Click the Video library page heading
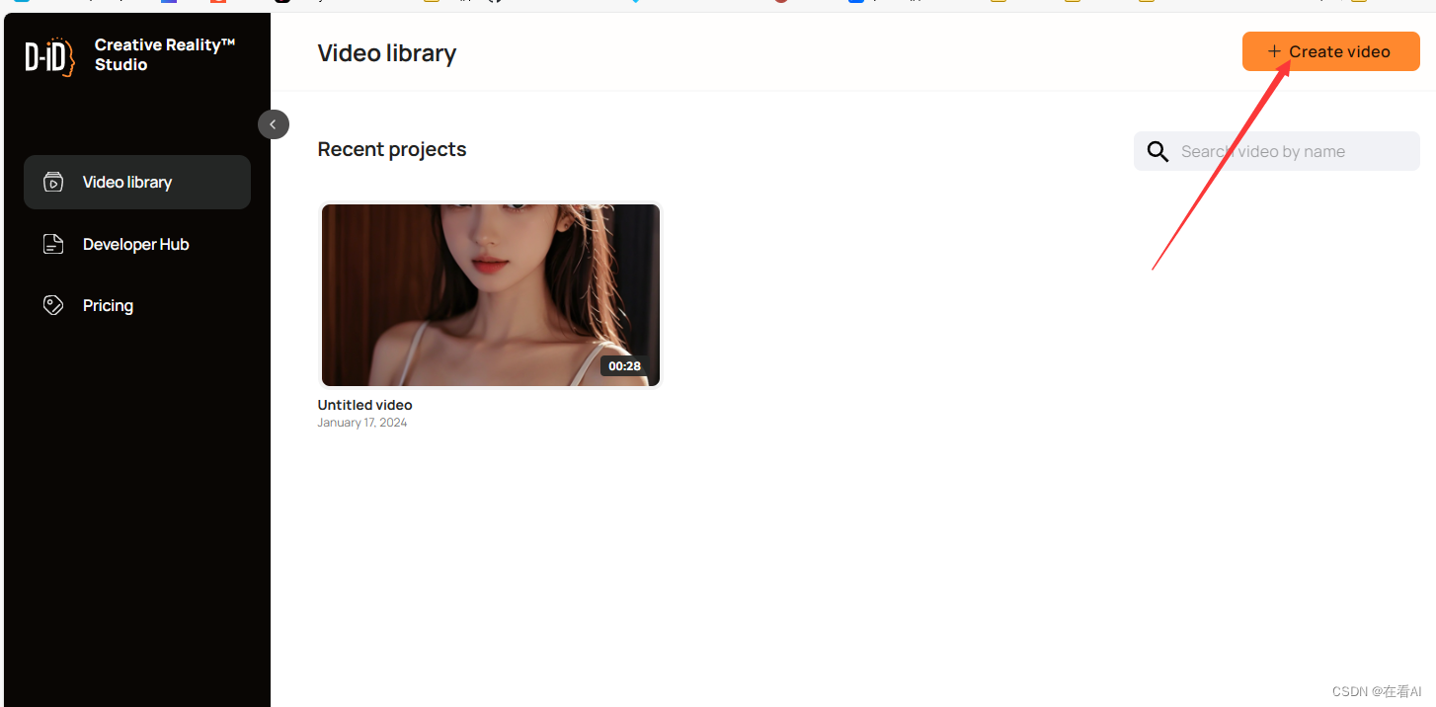Screen dimensions: 1436x707 [x=387, y=53]
